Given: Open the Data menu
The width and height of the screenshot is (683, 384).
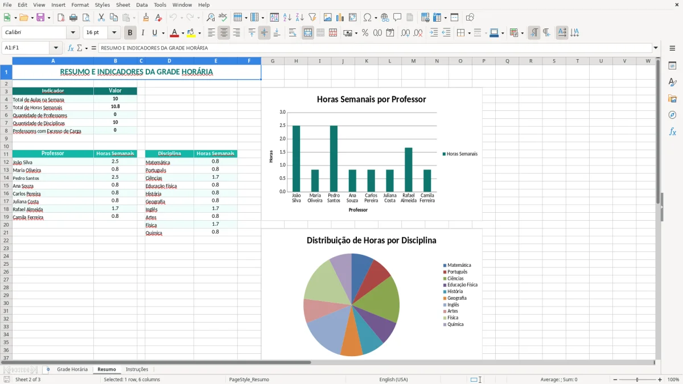Looking at the screenshot, I should tap(142, 5).
